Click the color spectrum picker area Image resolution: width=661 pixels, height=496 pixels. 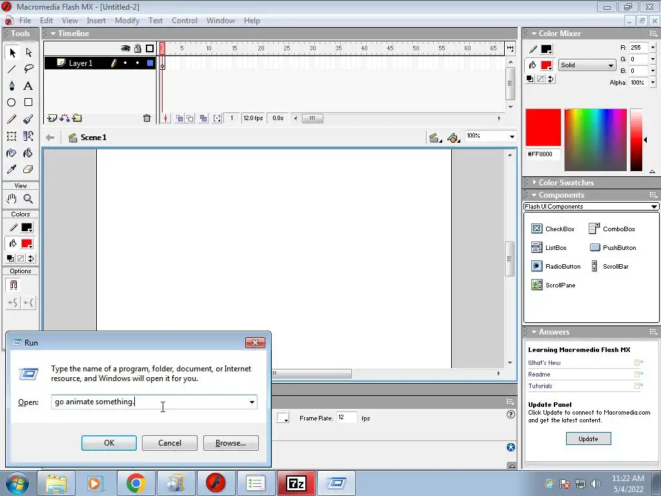[x=595, y=140]
